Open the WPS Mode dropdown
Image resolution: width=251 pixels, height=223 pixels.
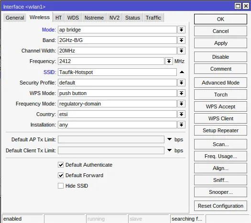[x=181, y=94]
